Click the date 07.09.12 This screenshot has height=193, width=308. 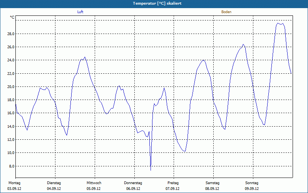[x=172, y=189]
